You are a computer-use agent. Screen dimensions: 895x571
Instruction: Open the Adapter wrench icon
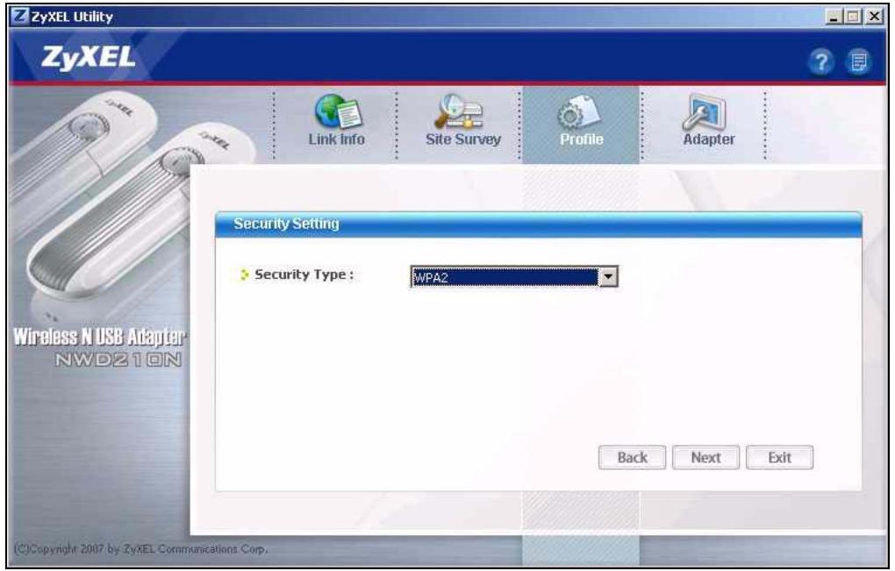tap(705, 111)
